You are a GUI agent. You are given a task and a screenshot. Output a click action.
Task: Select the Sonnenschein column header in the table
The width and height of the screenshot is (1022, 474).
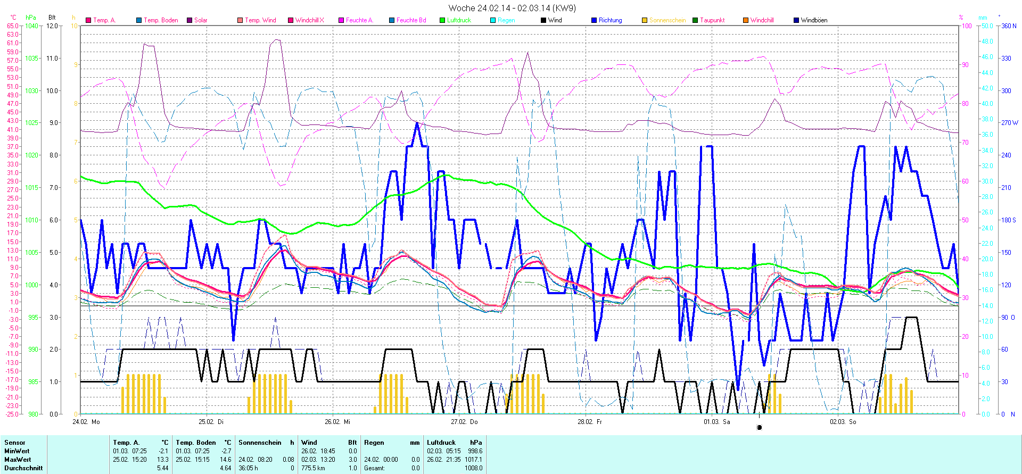coord(260,443)
